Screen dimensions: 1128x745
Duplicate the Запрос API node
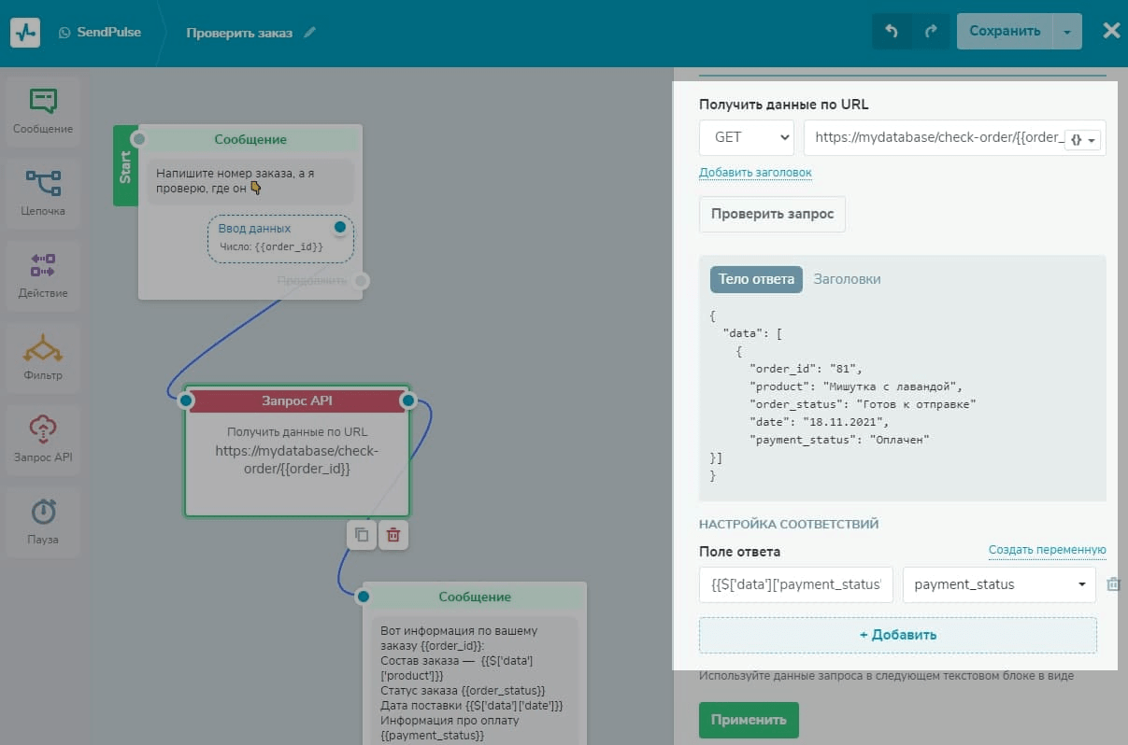point(361,535)
